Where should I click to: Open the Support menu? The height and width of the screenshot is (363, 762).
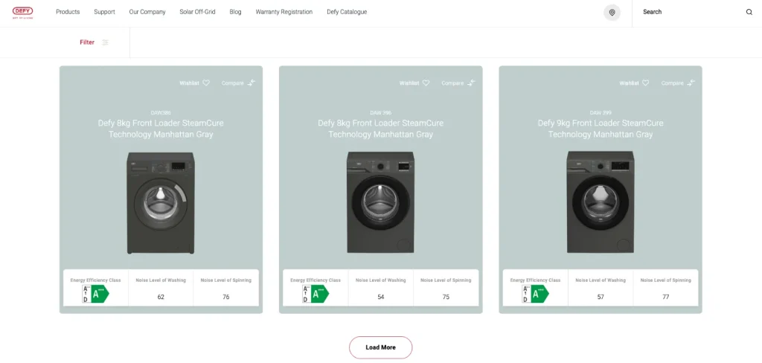tap(104, 12)
